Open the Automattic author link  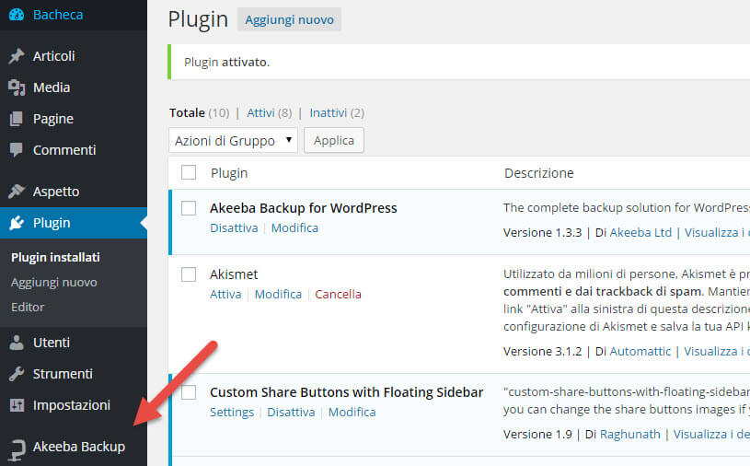pyautogui.click(x=640, y=351)
